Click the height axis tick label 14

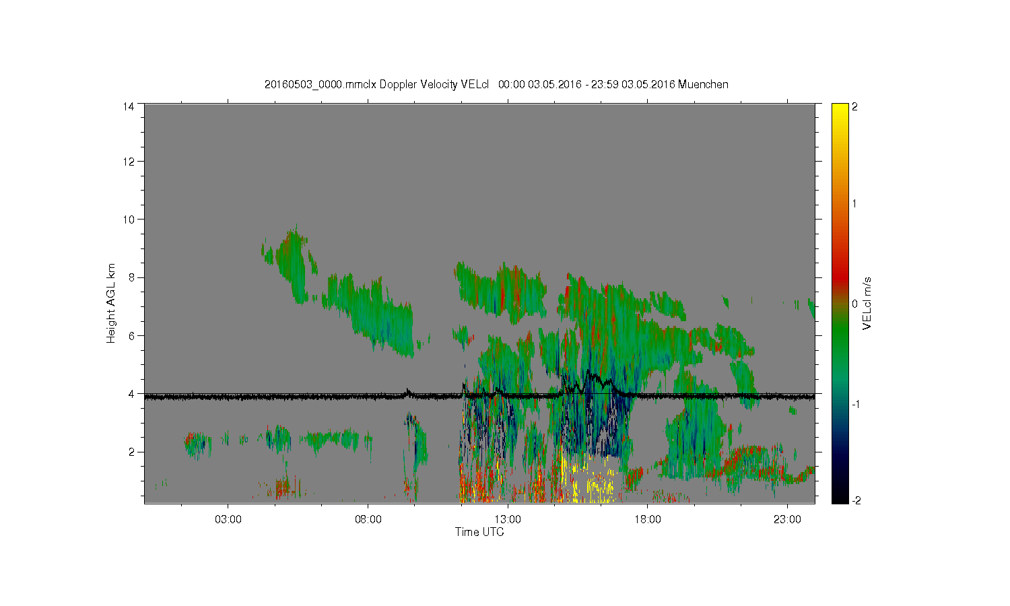coord(128,106)
